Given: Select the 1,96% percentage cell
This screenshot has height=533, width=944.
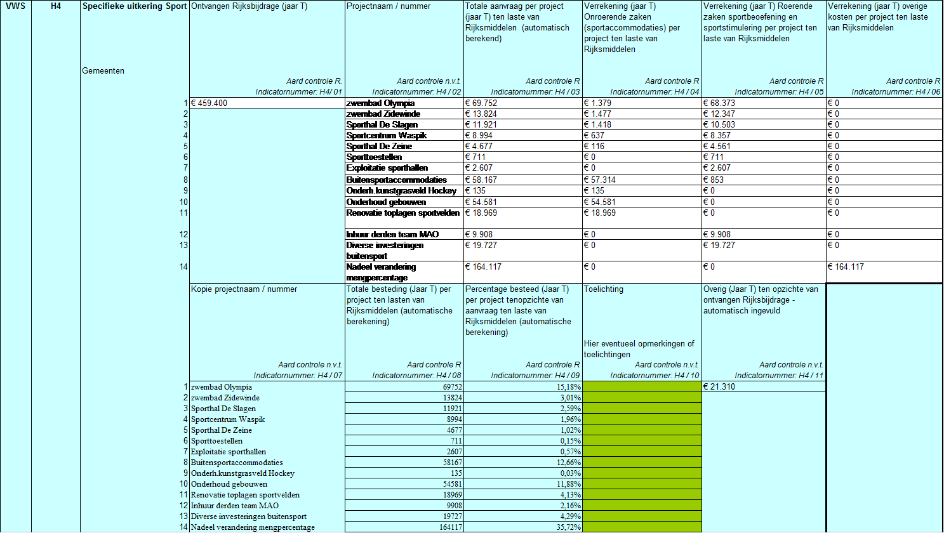Looking at the screenshot, I should tap(523, 419).
